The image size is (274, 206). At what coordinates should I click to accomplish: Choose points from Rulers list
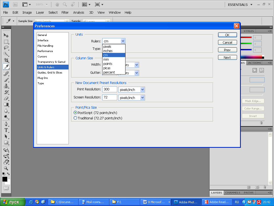click(114, 64)
